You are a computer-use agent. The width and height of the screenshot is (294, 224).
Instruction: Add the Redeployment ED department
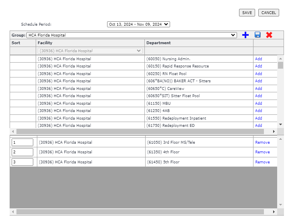258,125
